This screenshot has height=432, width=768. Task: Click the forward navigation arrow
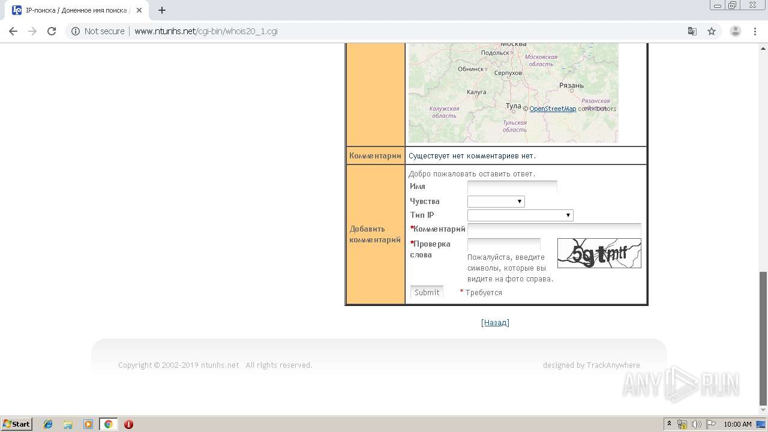(32, 31)
